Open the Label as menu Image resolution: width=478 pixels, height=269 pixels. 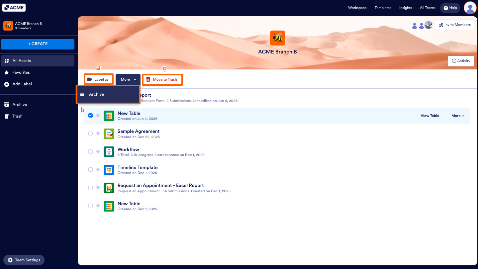pyautogui.click(x=99, y=80)
